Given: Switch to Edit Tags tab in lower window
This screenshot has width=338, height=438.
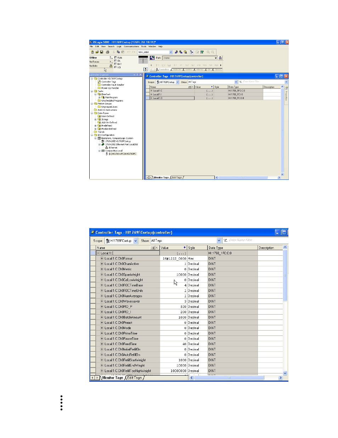Looking at the screenshot, I should [x=134, y=378].
